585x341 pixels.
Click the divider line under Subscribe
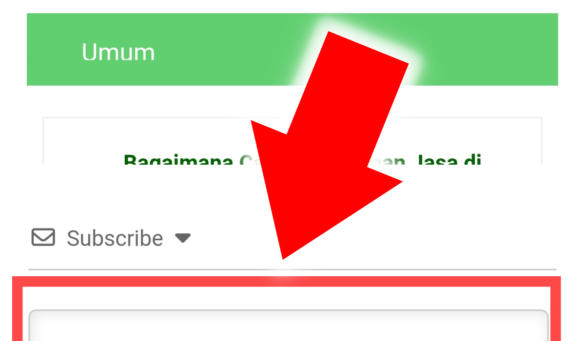tap(292, 269)
